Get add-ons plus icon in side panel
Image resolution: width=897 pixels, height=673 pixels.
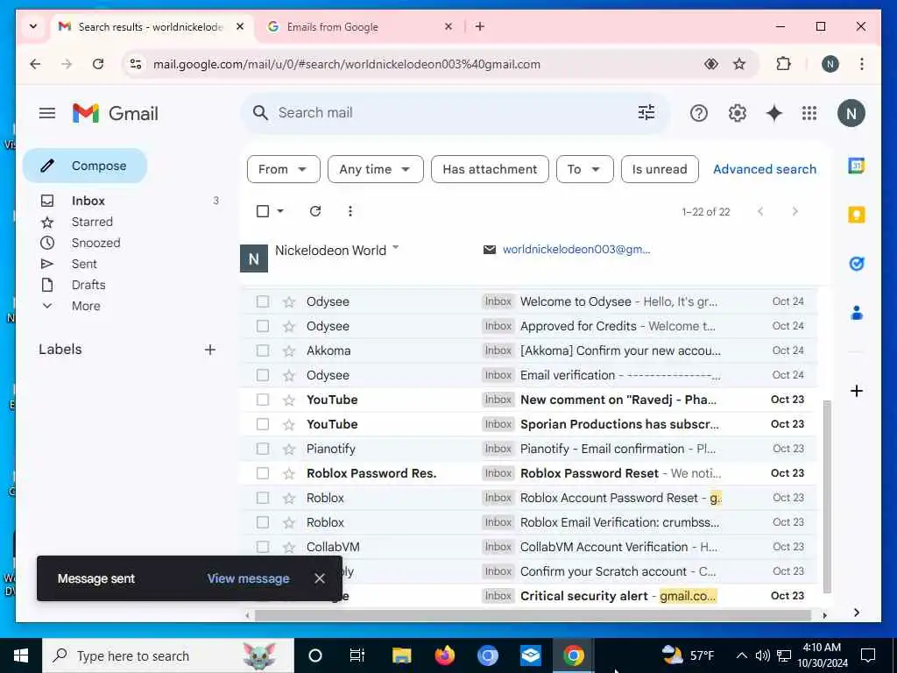856,391
